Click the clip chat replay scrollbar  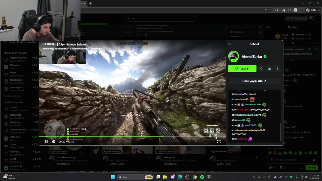(280, 132)
